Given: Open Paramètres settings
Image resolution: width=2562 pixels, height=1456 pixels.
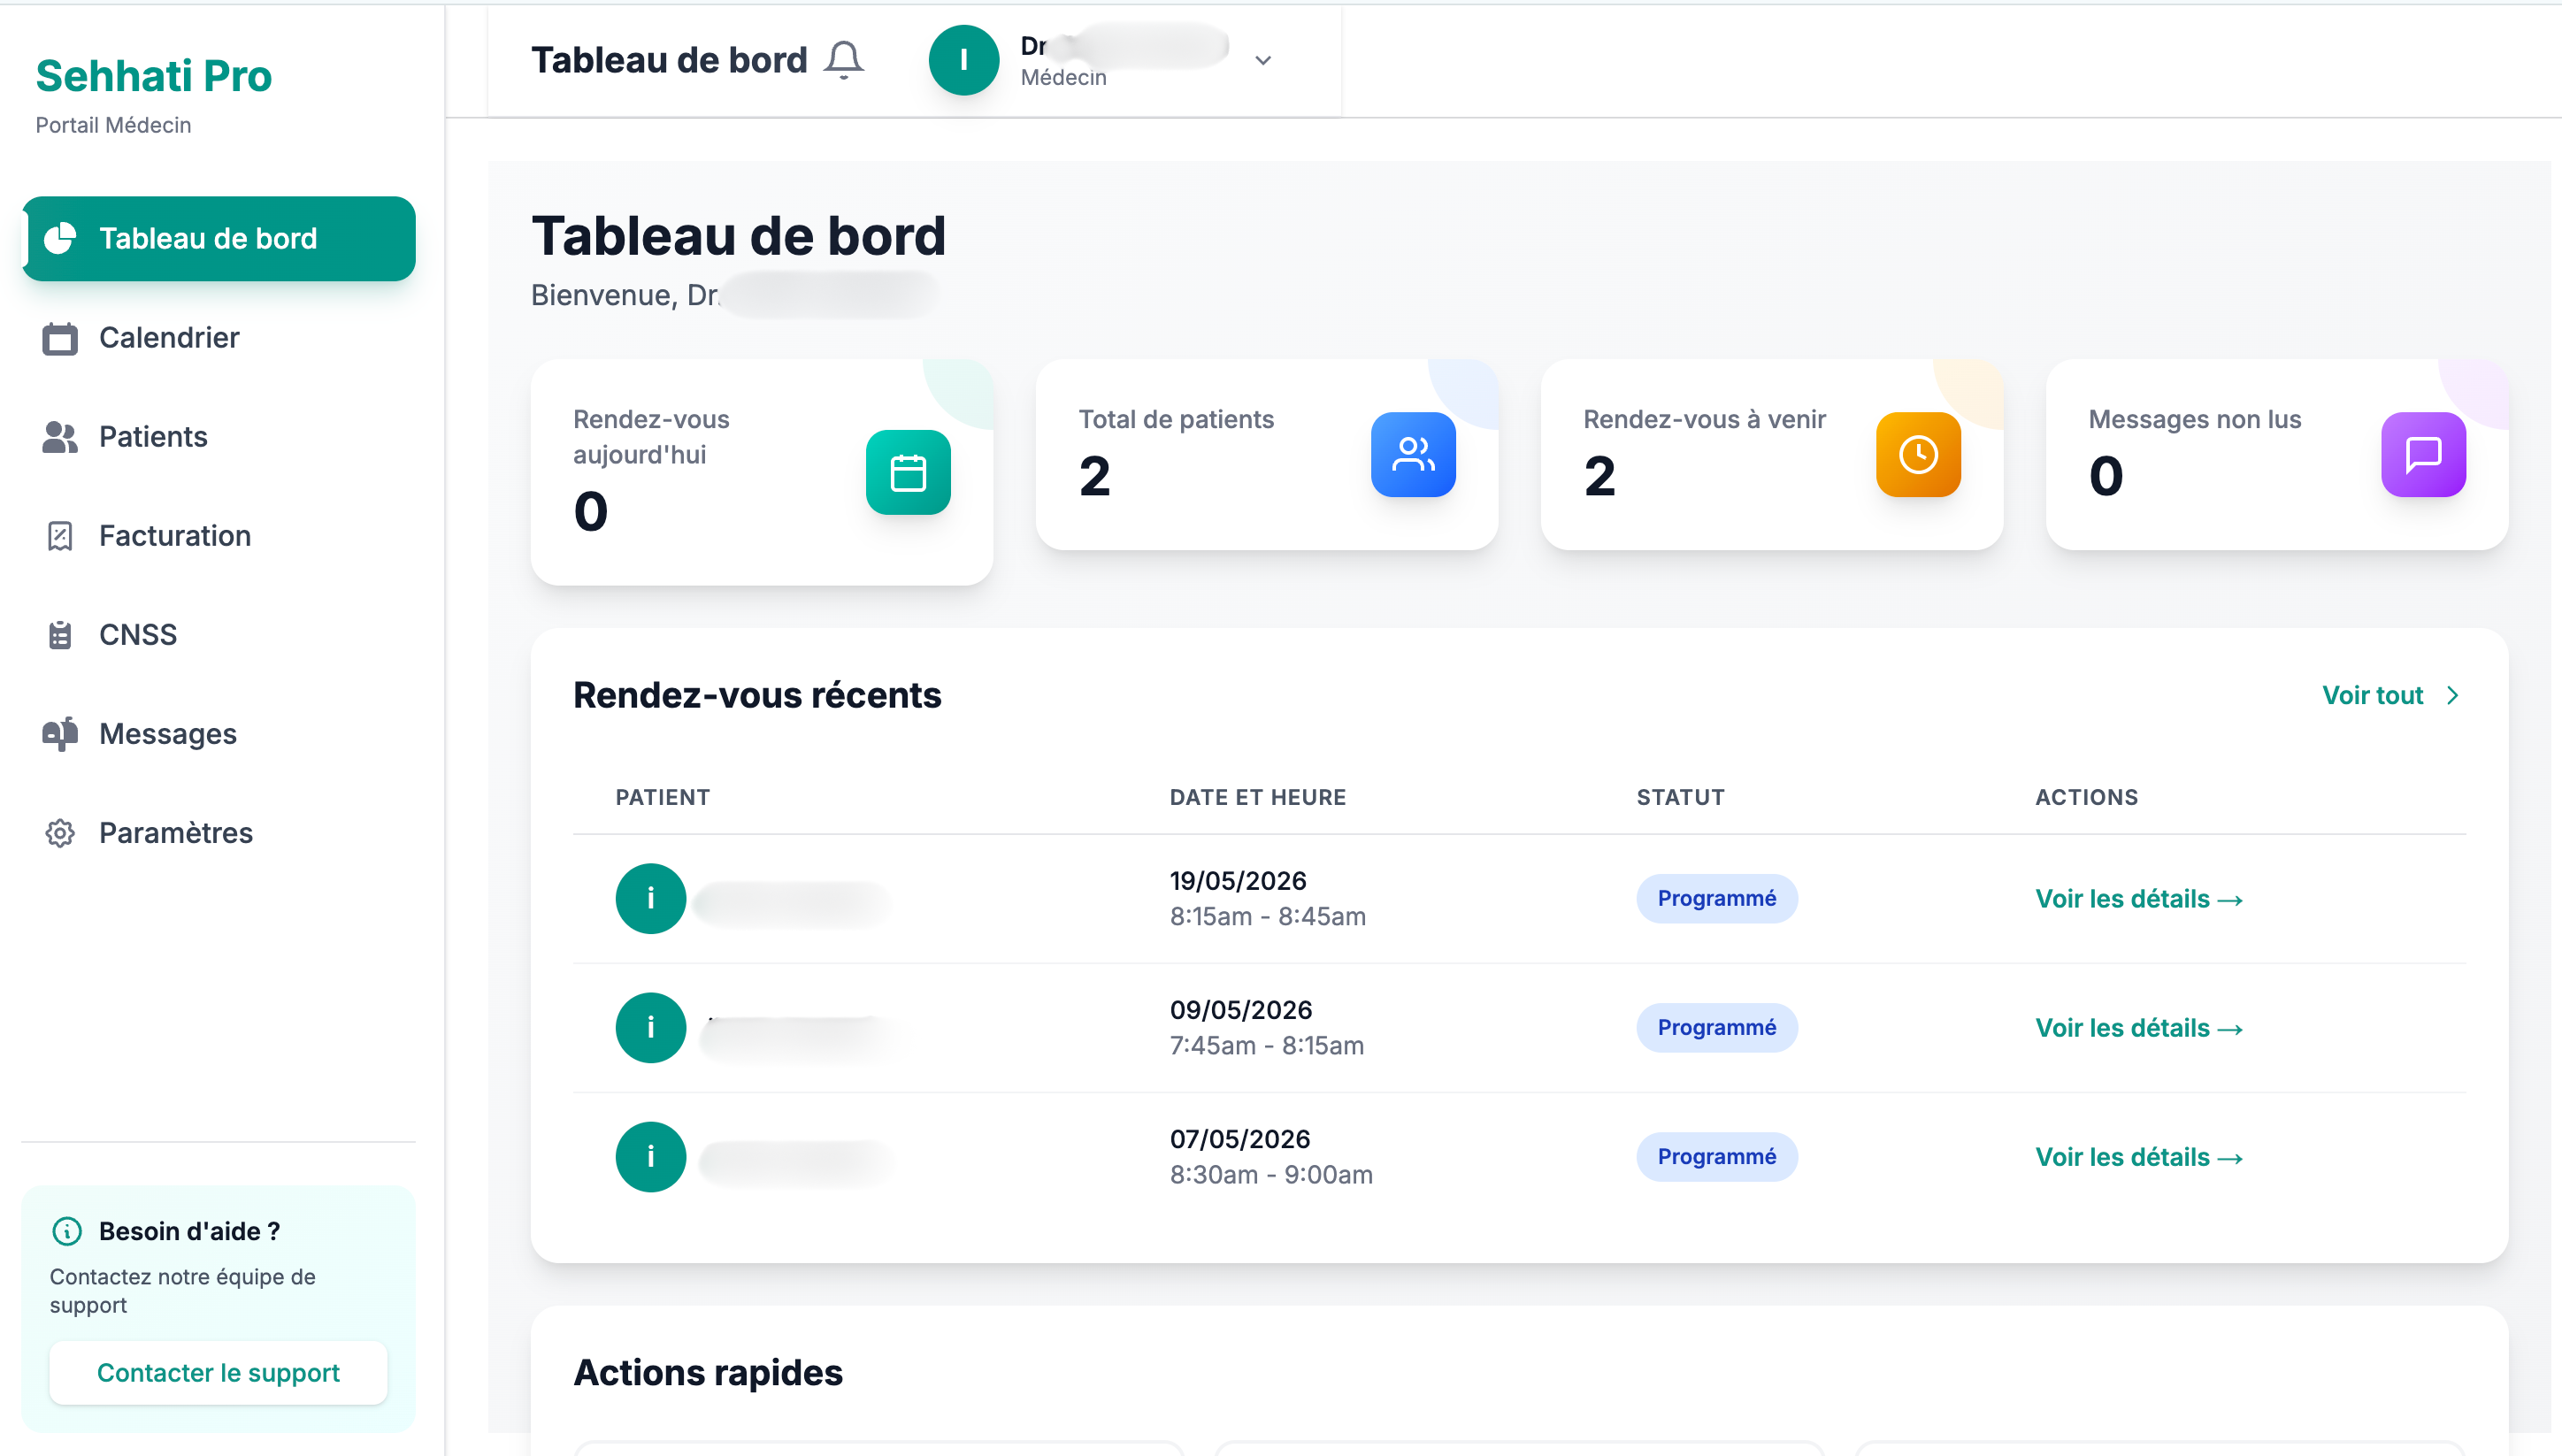Looking at the screenshot, I should pyautogui.click(x=219, y=833).
